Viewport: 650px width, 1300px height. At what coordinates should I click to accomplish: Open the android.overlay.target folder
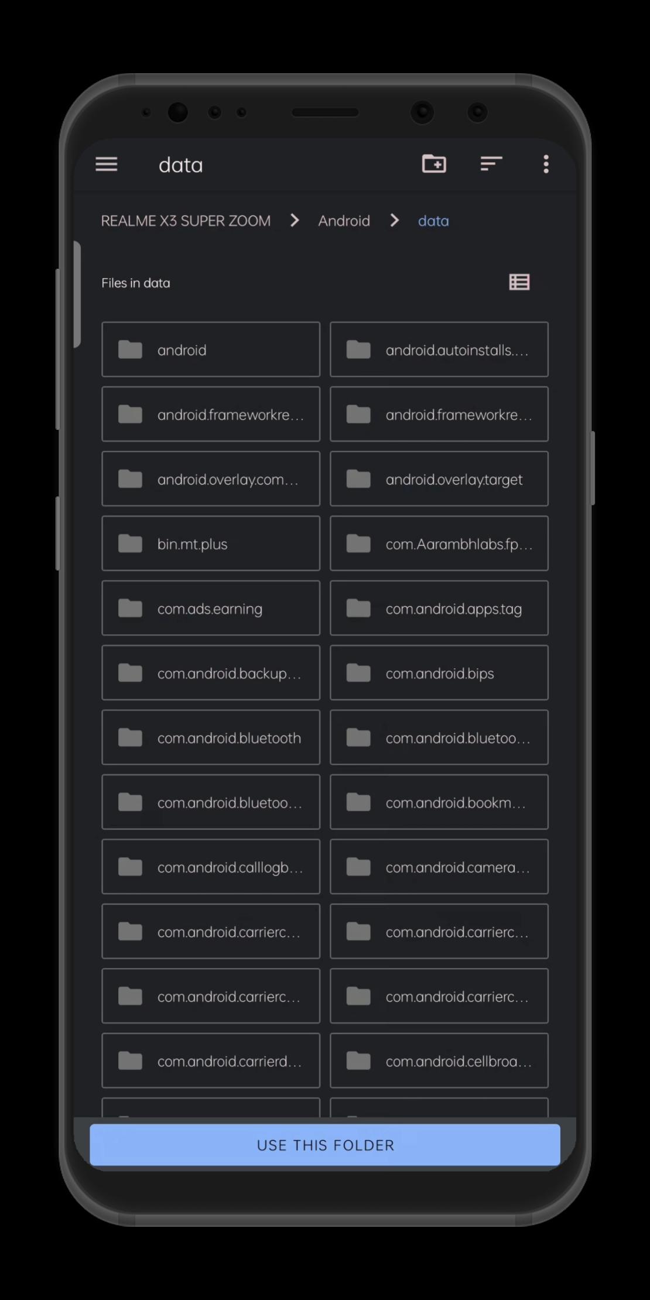(439, 478)
